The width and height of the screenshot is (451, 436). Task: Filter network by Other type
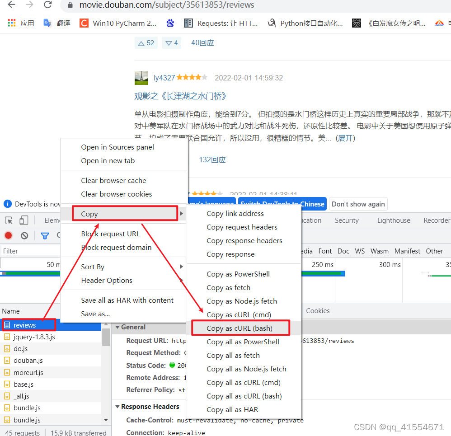[x=434, y=251]
